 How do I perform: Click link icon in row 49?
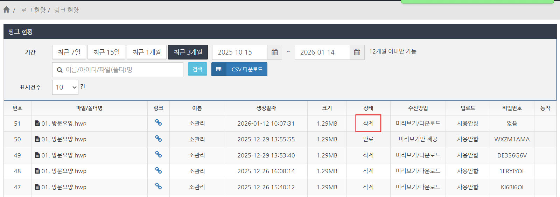tap(158, 154)
